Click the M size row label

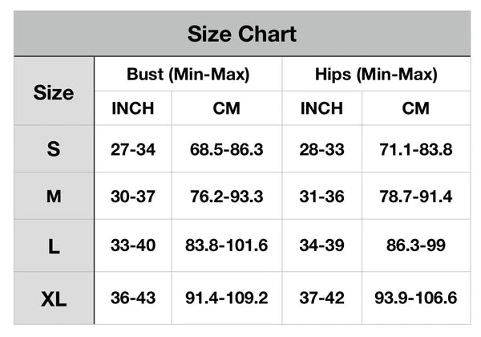tap(54, 196)
